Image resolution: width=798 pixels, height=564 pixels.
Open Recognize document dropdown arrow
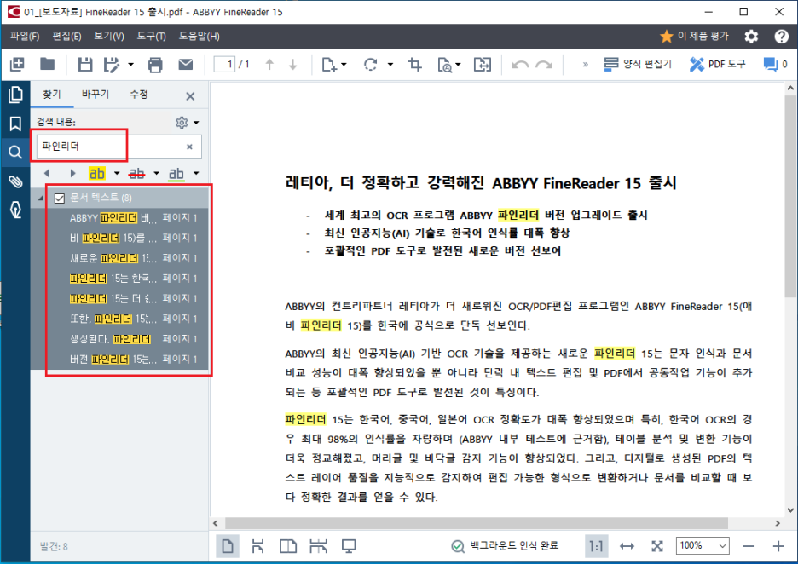pyautogui.click(x=458, y=65)
